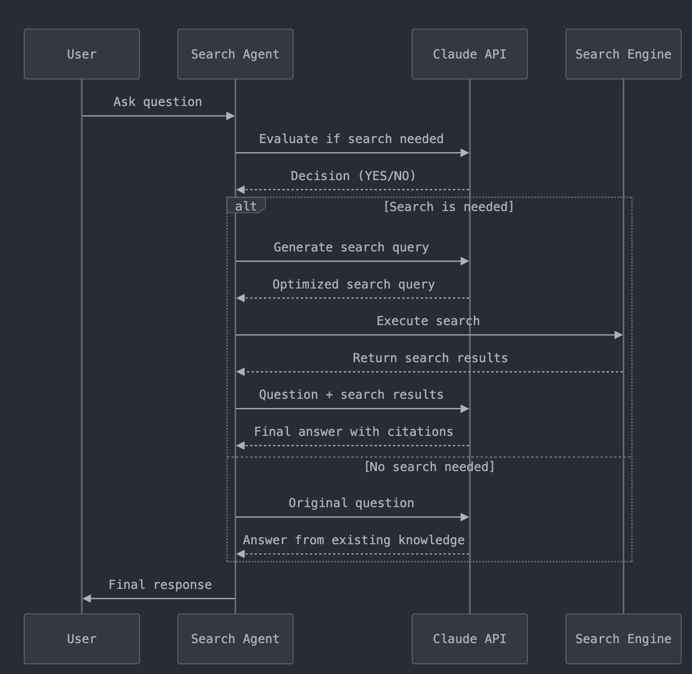Select the bottom Search Agent participant
692x674 pixels.
pos(235,639)
